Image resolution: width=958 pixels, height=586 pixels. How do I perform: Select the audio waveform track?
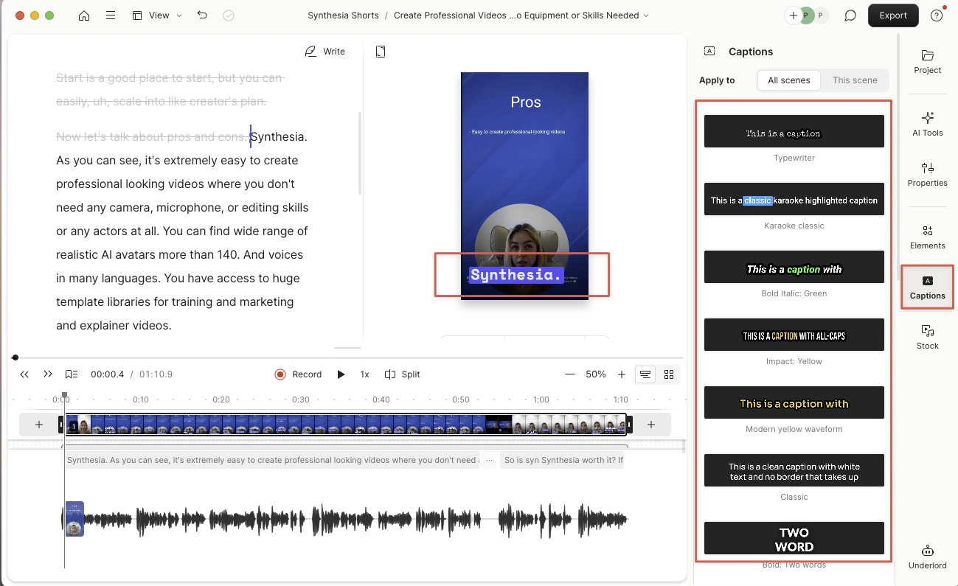[x=344, y=520]
